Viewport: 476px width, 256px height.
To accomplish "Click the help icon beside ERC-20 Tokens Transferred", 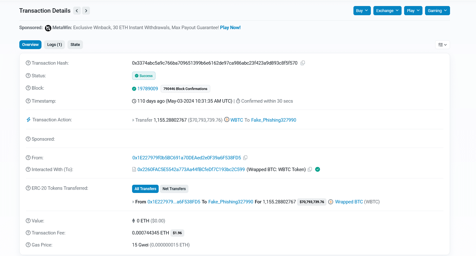I will (x=28, y=188).
